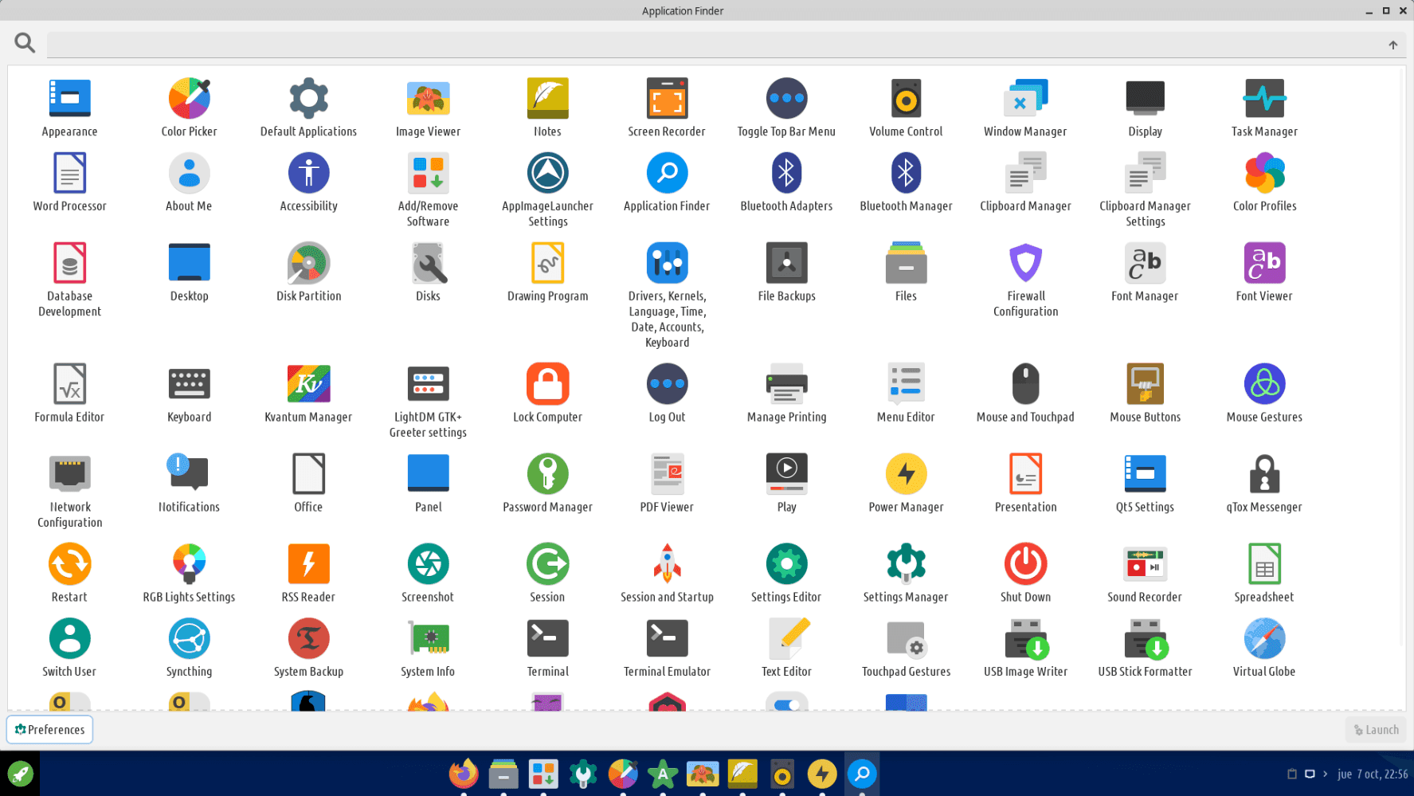Open the Bluetooth Manager icon
1414x796 pixels.
(x=906, y=173)
